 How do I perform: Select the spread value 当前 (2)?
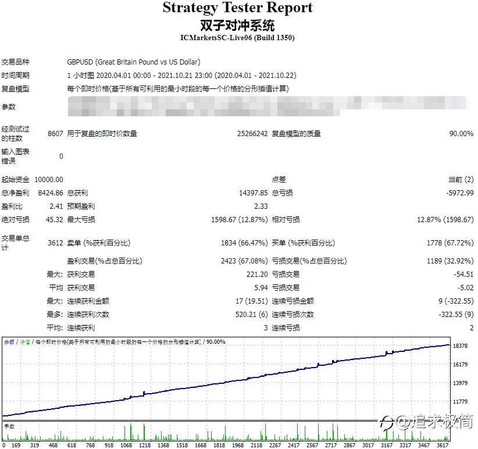(x=461, y=179)
